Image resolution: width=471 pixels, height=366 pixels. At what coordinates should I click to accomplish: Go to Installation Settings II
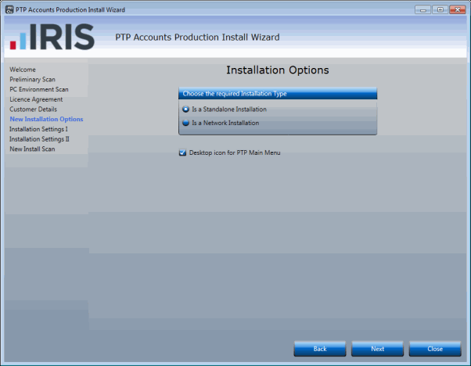(x=39, y=139)
